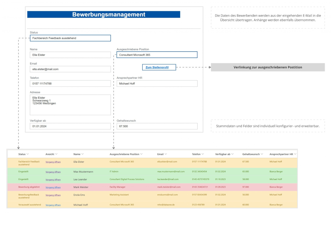Open Vorgang öffnen for Michael Hoff row
Image resolution: width=331 pixels, height=227 pixels.
click(53, 205)
